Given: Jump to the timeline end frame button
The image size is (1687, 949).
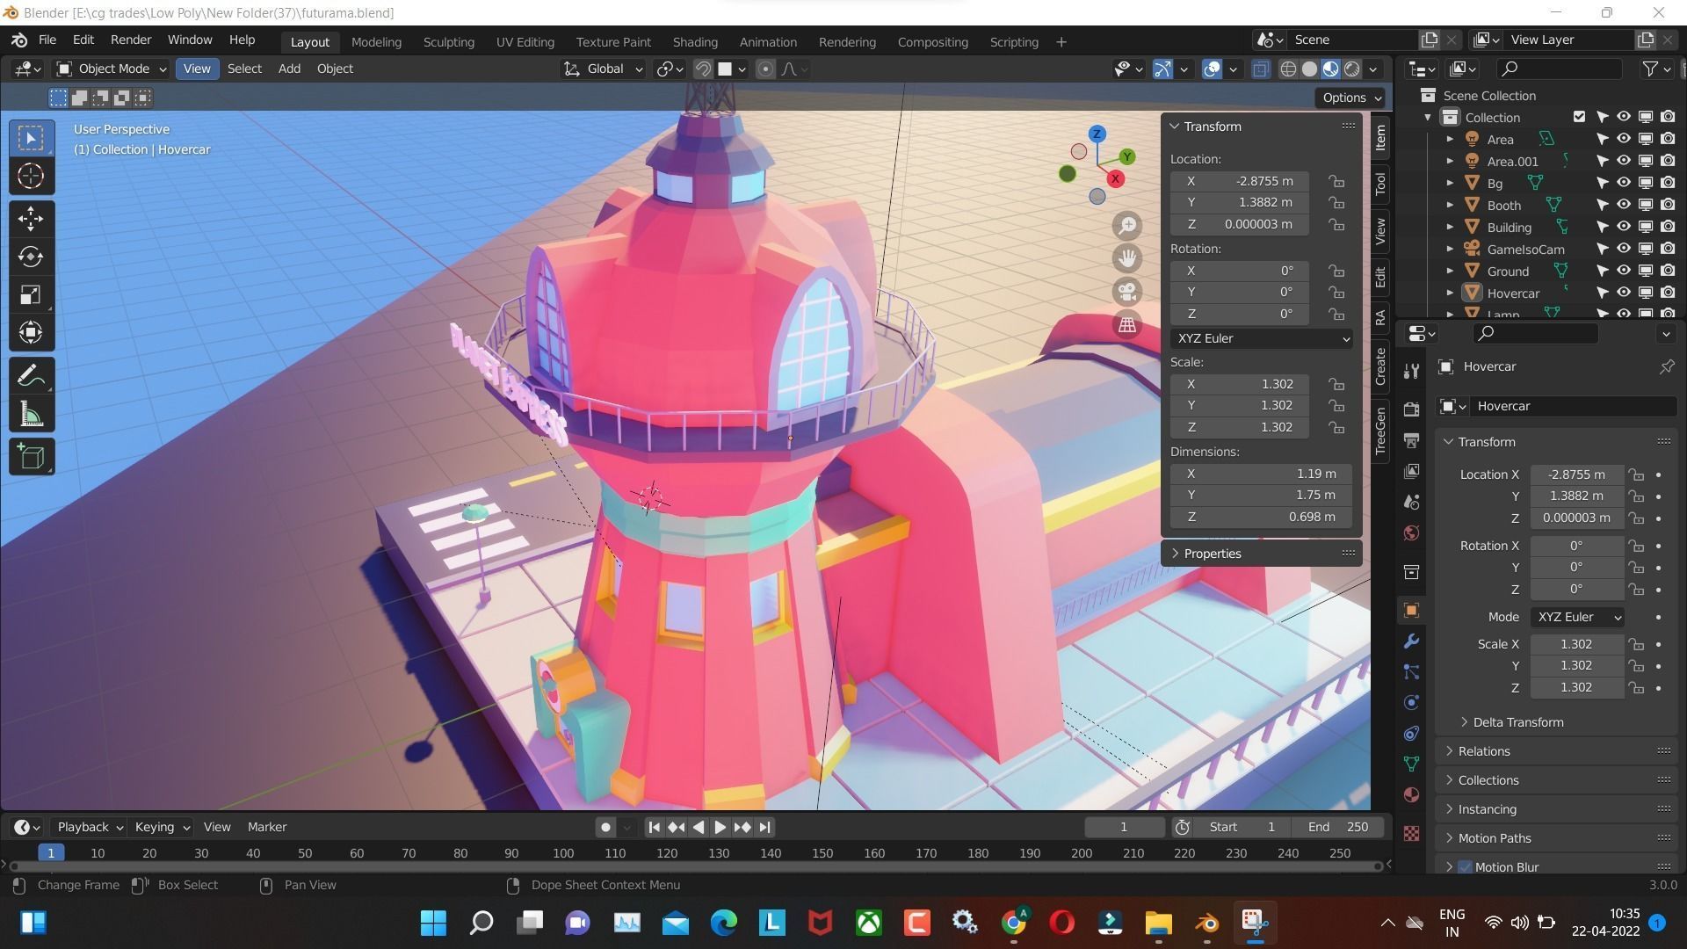Looking at the screenshot, I should 764,827.
